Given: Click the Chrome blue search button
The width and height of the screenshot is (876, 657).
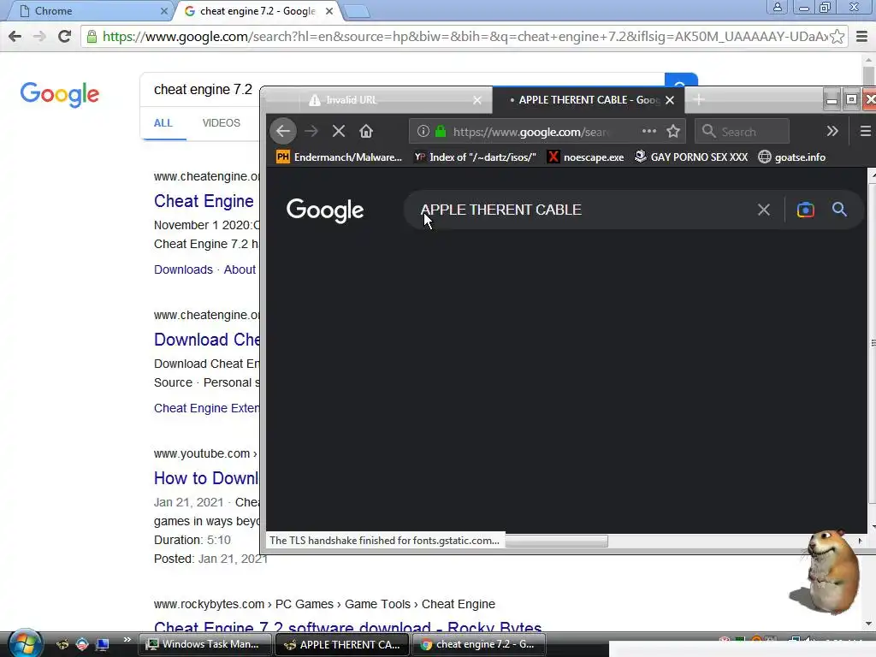Looking at the screenshot, I should pos(681,81).
